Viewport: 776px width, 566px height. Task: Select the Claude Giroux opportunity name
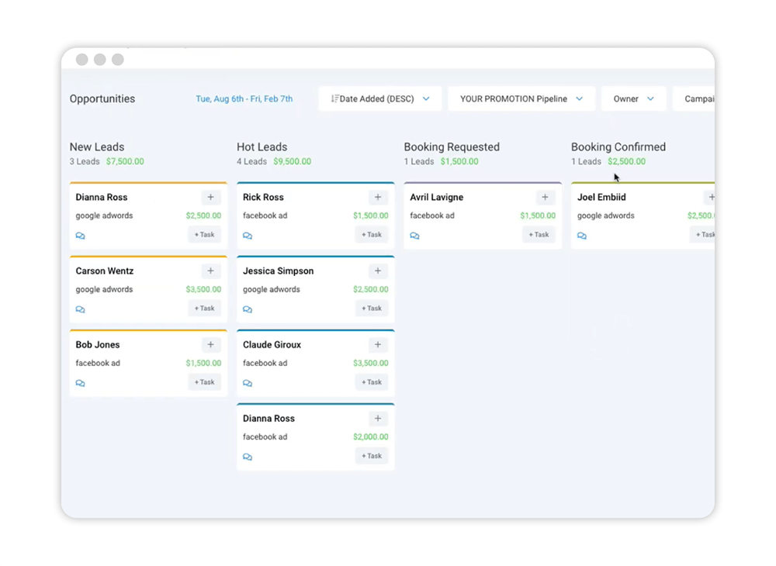tap(272, 344)
